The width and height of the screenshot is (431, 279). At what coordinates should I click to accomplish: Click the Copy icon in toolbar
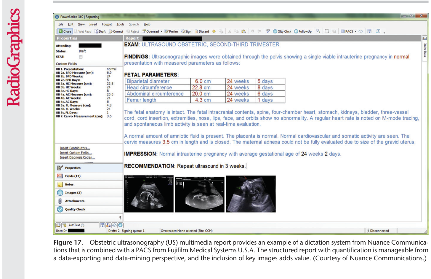coord(236,31)
